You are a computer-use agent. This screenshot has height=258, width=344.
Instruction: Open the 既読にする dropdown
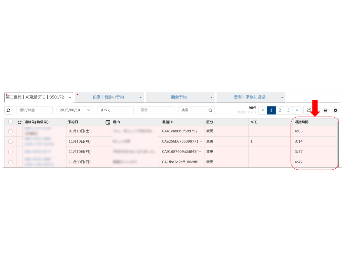click(247, 112)
